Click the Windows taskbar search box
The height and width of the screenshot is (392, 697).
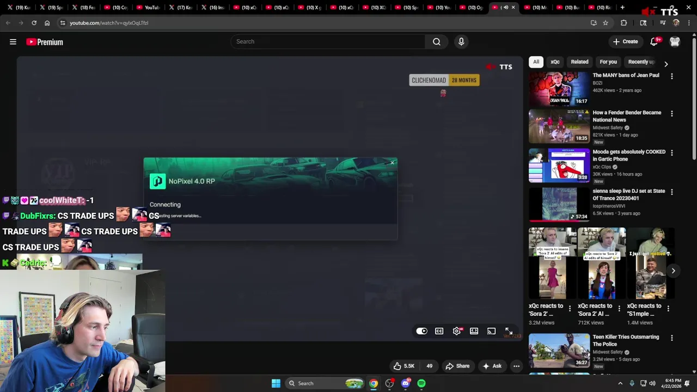point(326,383)
